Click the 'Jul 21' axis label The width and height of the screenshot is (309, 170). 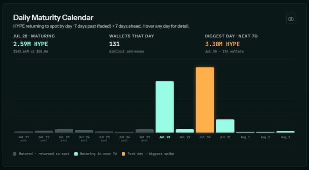(24, 137)
